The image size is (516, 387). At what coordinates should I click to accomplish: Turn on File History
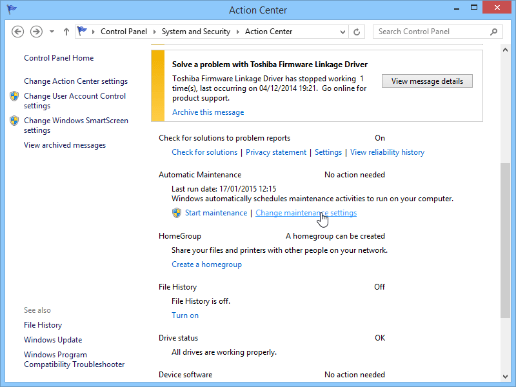pos(185,315)
